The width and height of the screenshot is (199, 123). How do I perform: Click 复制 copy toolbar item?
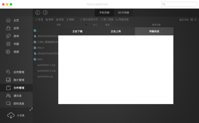[x=49, y=20]
